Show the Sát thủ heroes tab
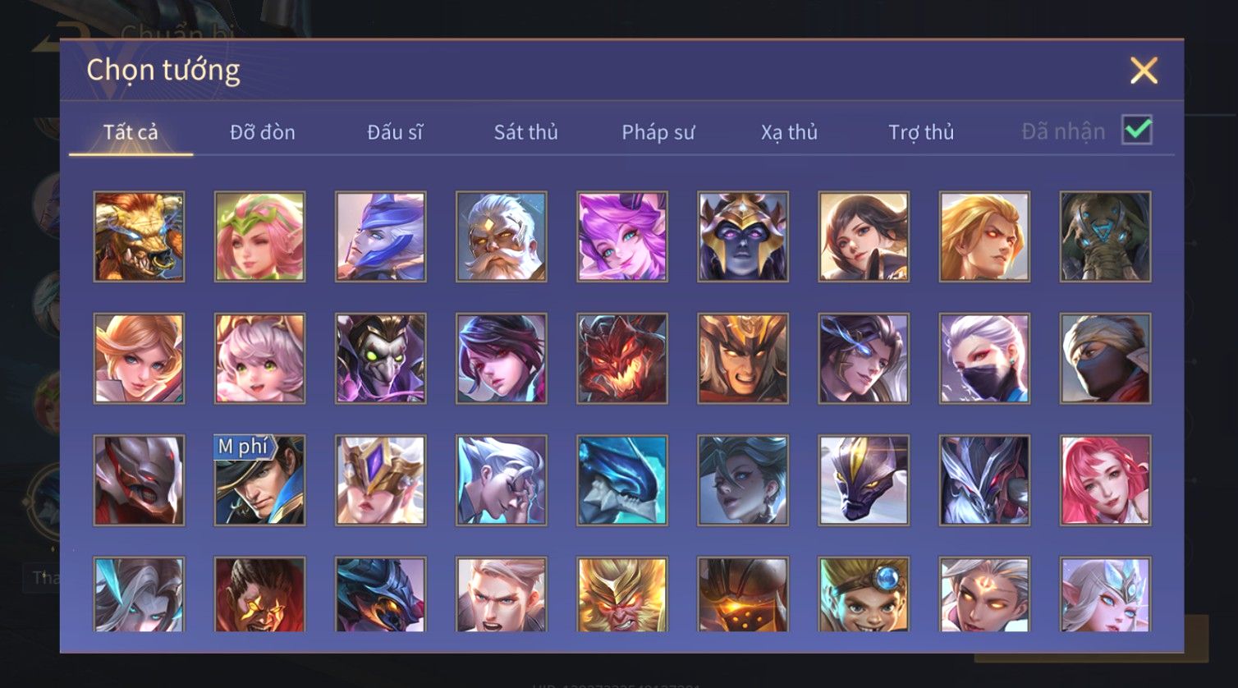Screen dimensions: 1238x688 [526, 132]
